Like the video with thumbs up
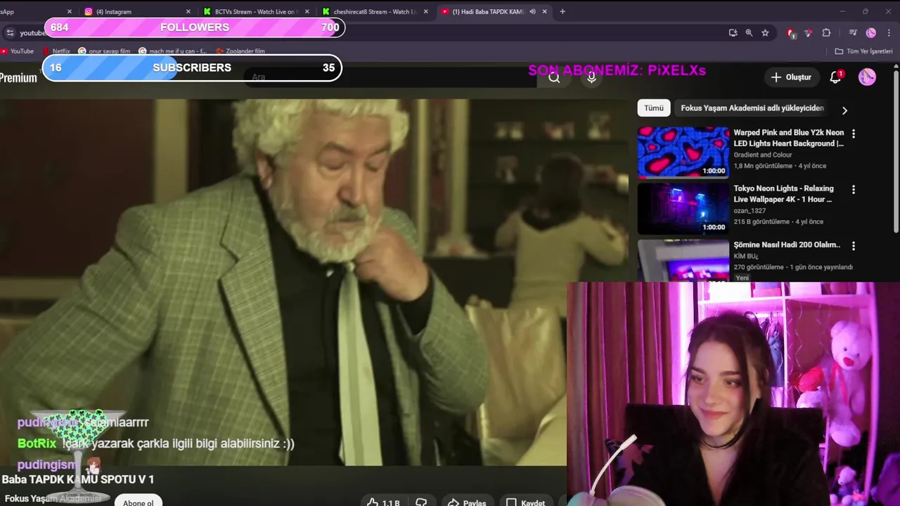900x506 pixels. point(383,502)
